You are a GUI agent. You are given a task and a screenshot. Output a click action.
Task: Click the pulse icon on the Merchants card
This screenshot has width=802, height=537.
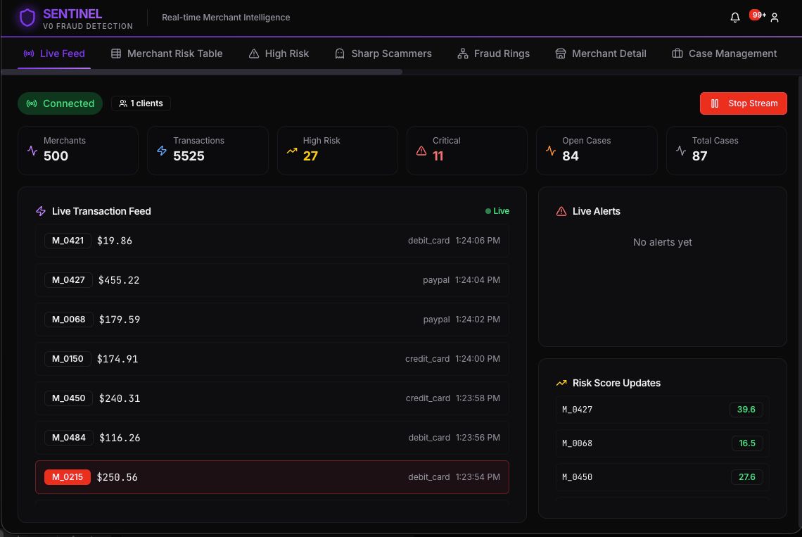[32, 150]
